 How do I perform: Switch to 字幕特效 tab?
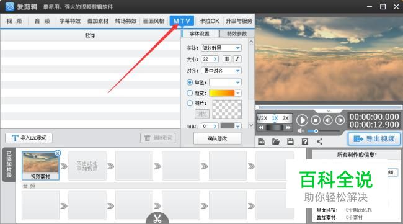coord(70,21)
